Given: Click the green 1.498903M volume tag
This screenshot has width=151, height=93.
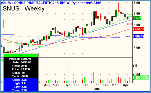Looking at the screenshot, I should (x=141, y=77).
